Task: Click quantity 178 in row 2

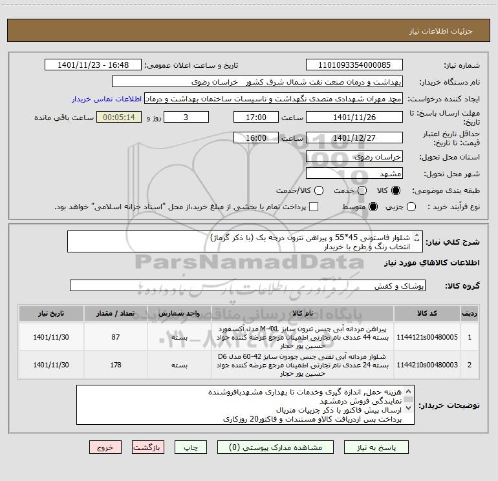Action: click(116, 365)
